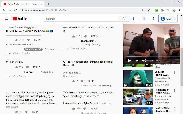The image size is (183, 114).
Task: Open Chrome media control icon
Action: [x=168, y=10]
